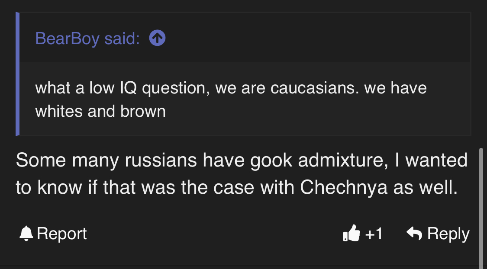Click the circled up-arrow beside BearBoy said

[157, 38]
